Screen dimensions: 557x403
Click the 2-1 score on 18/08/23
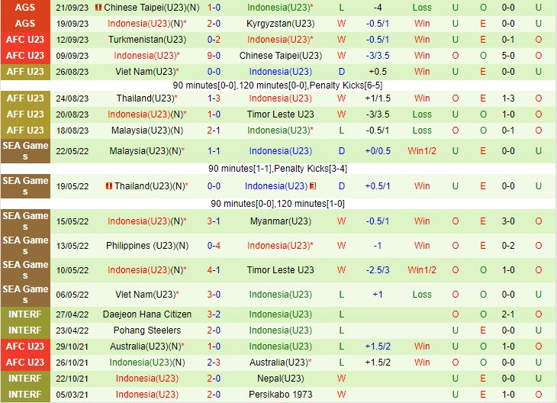pos(214,131)
